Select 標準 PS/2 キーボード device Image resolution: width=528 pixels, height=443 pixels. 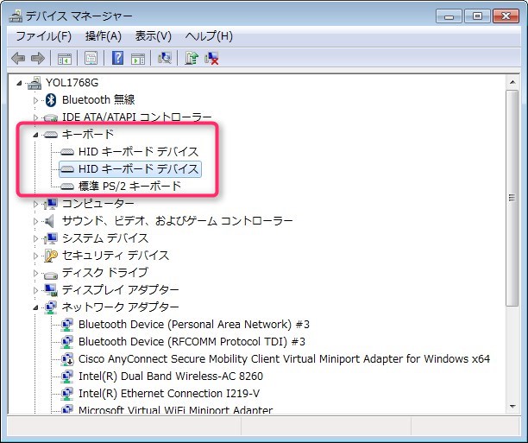pos(129,186)
